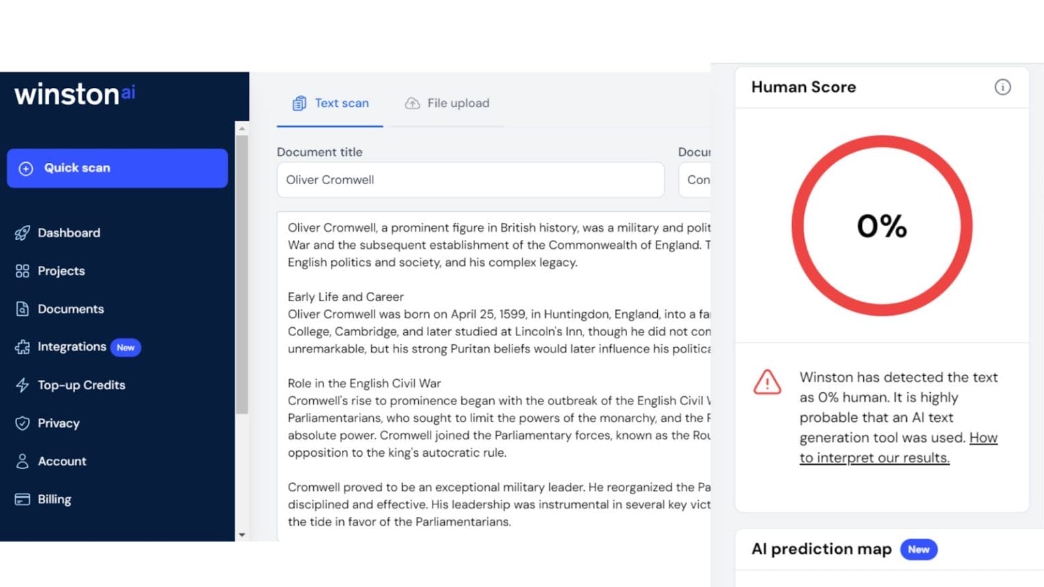Viewport: 1044px width, 587px height.
Task: Select the Top-up Credits lightning icon
Action: 23,385
